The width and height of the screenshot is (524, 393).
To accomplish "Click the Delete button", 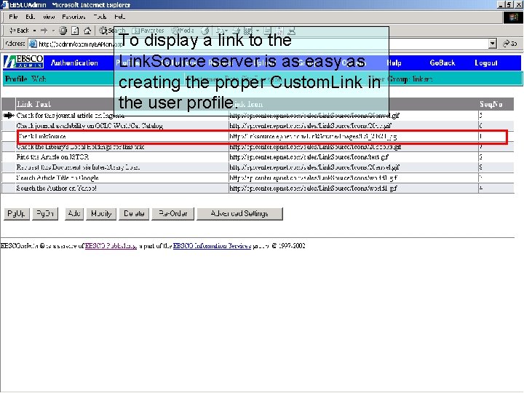I will [134, 213].
